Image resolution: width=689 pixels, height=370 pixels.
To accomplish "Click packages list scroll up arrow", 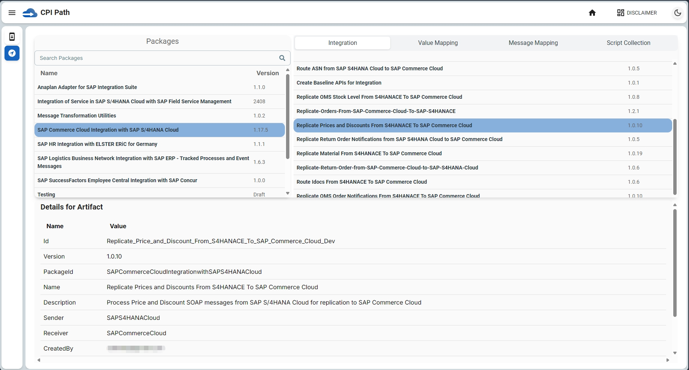I will pyautogui.click(x=288, y=70).
